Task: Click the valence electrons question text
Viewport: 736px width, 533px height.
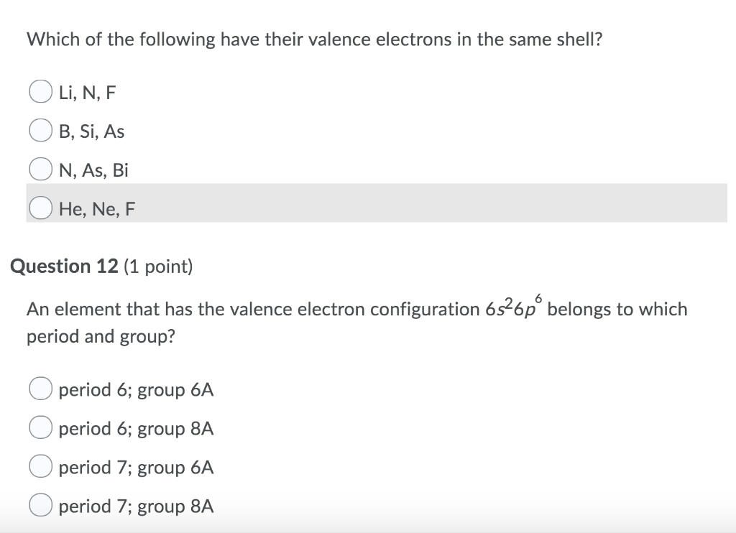Action: click(314, 40)
